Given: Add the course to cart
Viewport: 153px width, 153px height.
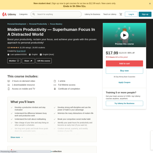Looking at the screenshot, I should click(124, 63).
